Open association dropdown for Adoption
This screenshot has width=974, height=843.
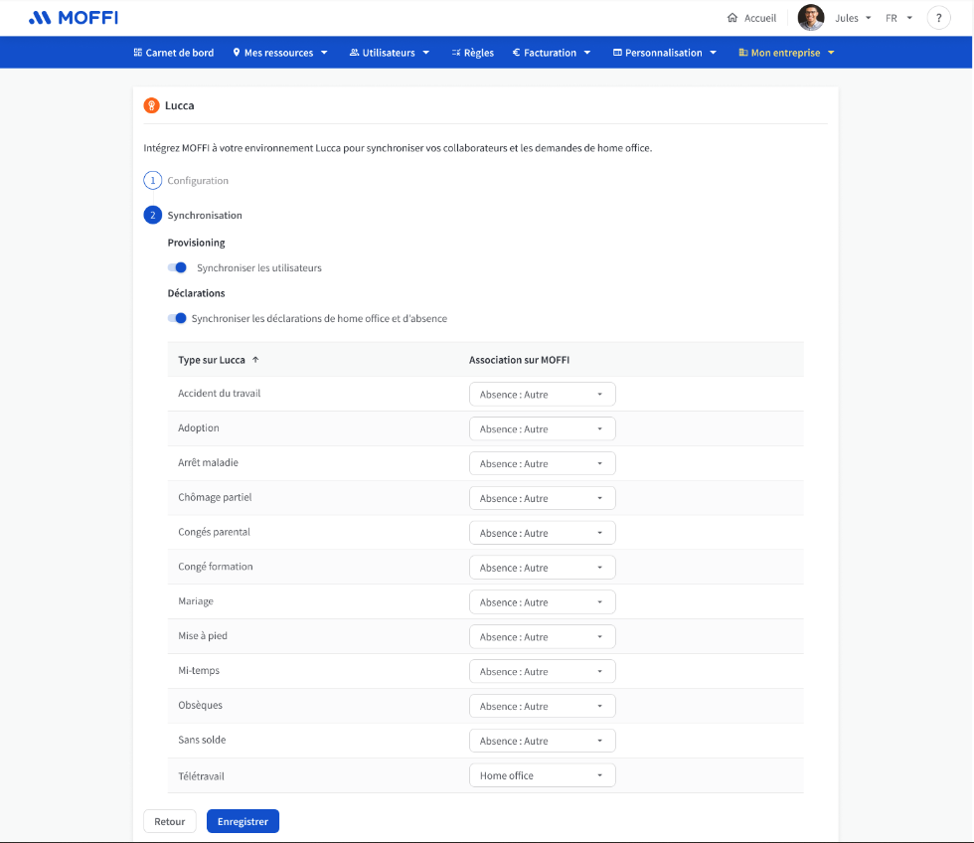543,429
